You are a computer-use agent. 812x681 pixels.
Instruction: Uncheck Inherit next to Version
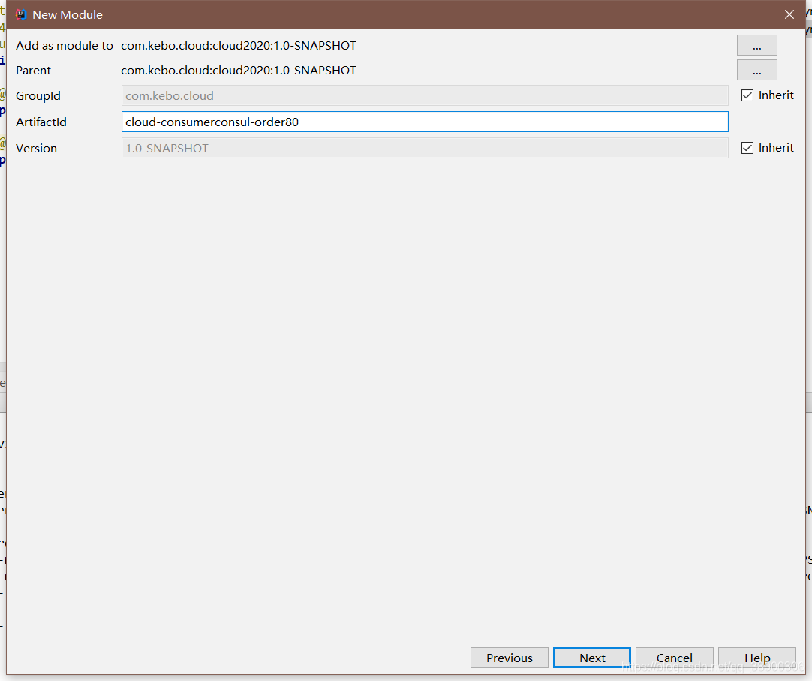point(747,147)
